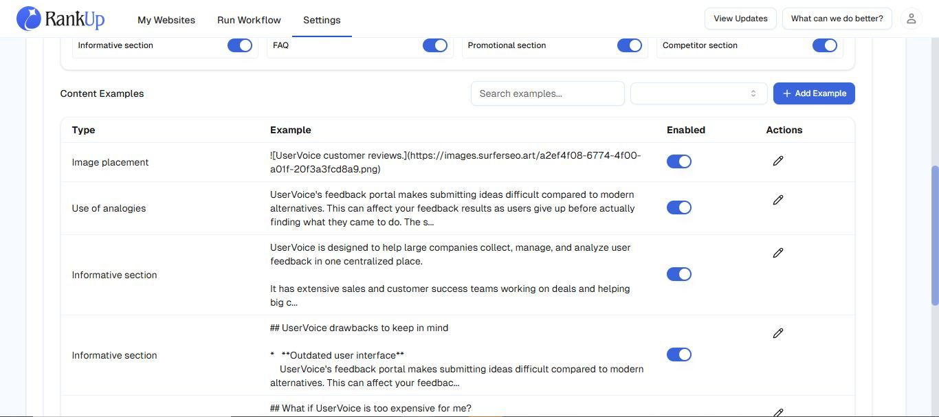Click pencil icon for UserVoice drawbacks row

click(777, 333)
